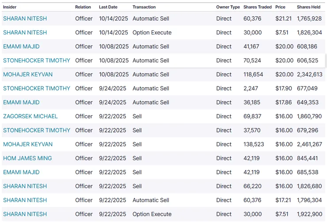Click SHARAN NITESH in the $21.21 sell row

tap(25, 19)
